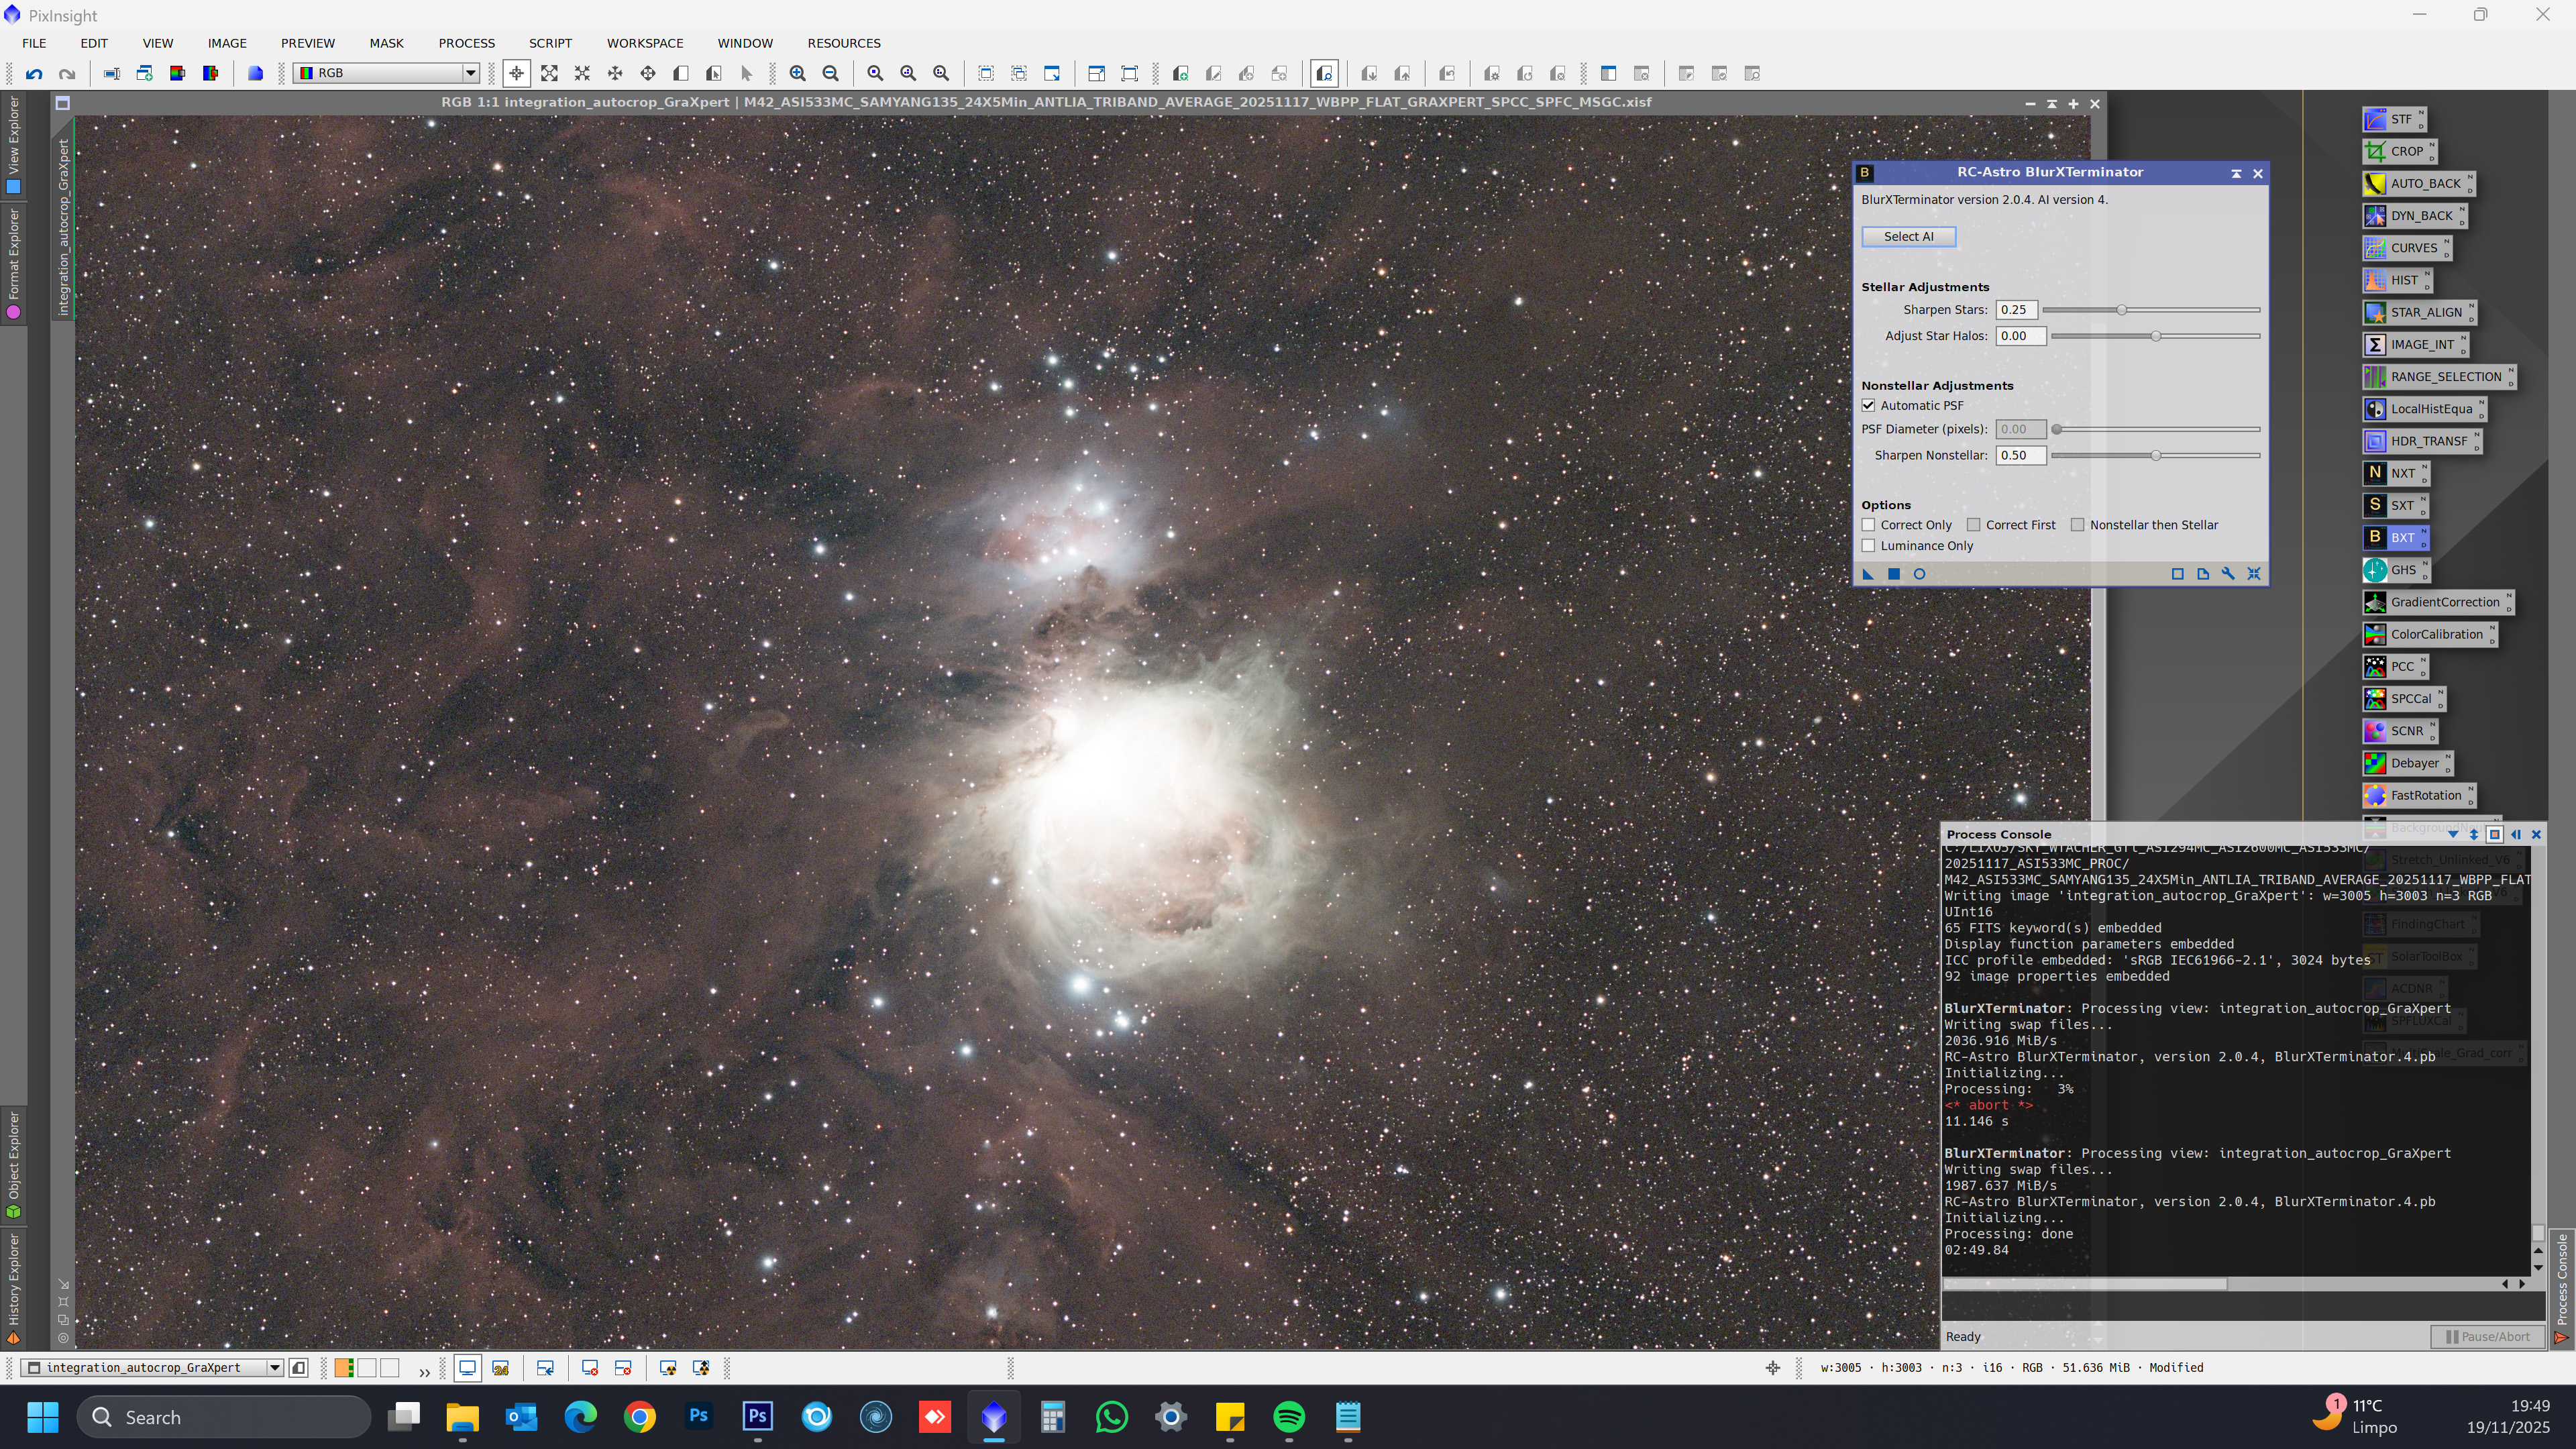The image size is (2576, 1449).
Task: Open the SCRIPT menu
Action: 550,43
